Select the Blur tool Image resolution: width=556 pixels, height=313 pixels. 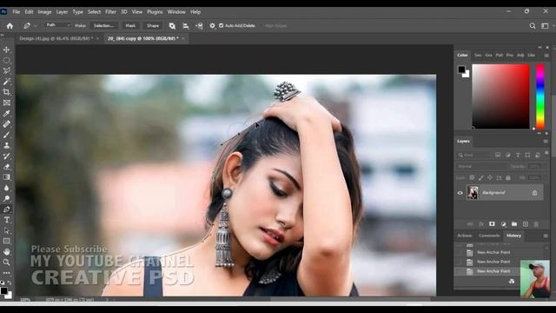pos(6,188)
